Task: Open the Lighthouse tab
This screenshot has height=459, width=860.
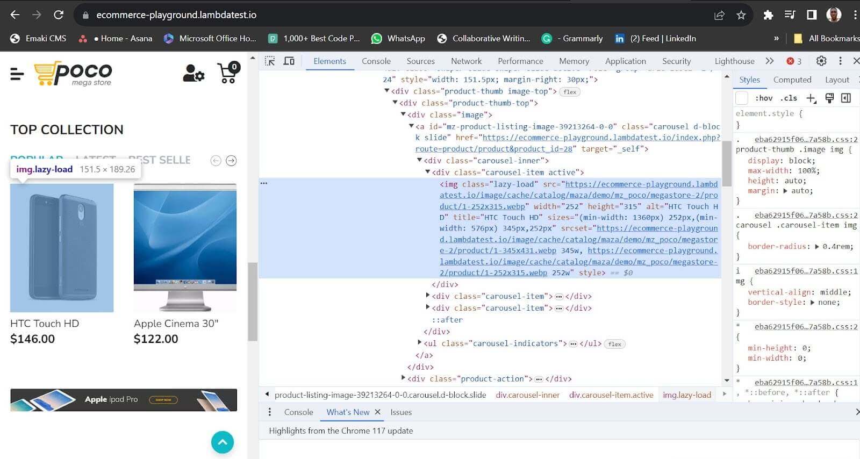Action: [x=734, y=61]
